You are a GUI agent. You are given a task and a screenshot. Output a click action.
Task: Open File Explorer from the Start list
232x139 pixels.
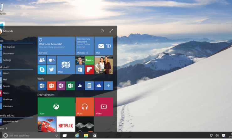coord(8,47)
